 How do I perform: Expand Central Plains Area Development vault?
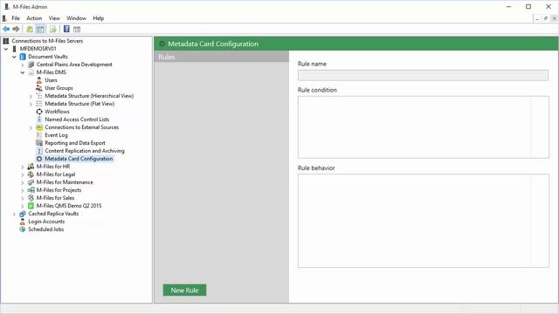[x=23, y=65]
